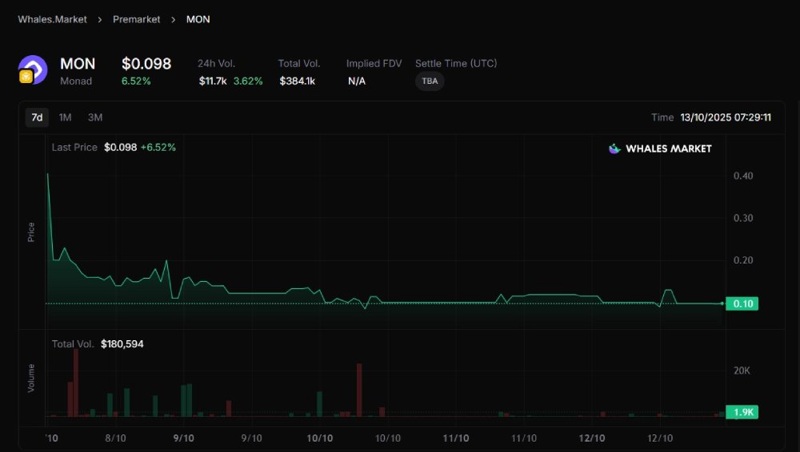Click the 24h Vol. $11.7k value
The width and height of the screenshot is (800, 452).
[212, 81]
